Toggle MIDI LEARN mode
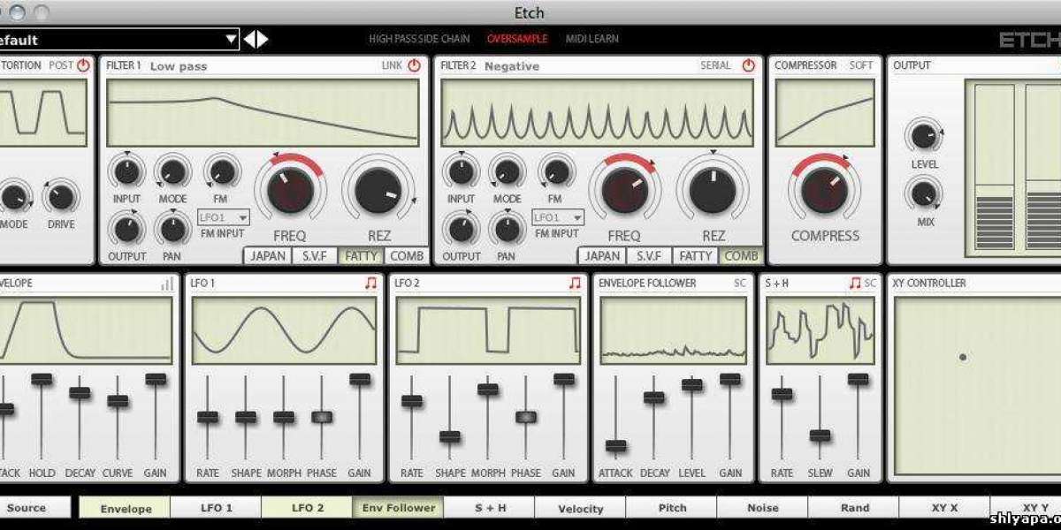The height and width of the screenshot is (530, 1061). pyautogui.click(x=592, y=39)
